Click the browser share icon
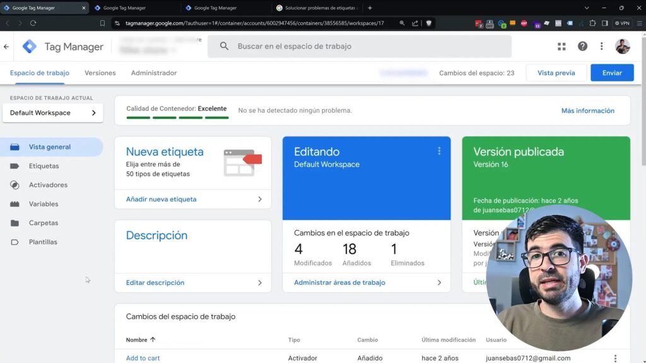646x363 pixels. point(415,23)
